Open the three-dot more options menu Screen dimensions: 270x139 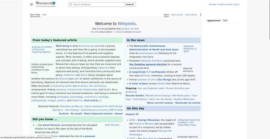point(200,15)
